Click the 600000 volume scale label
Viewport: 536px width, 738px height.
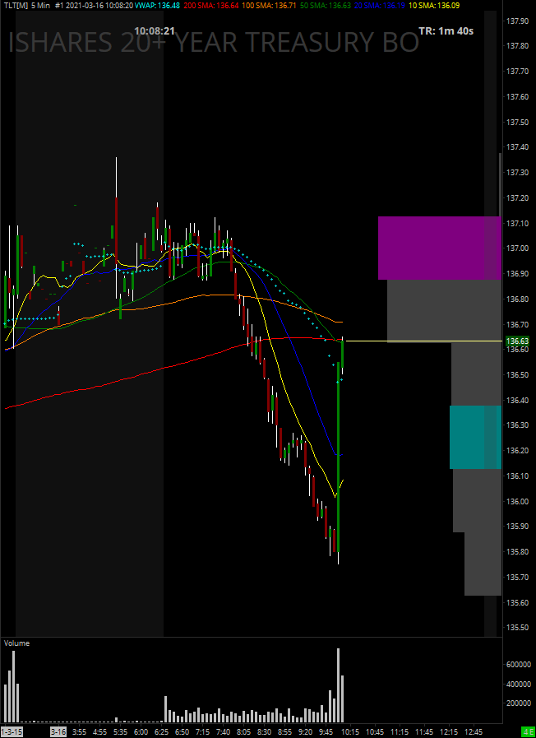pyautogui.click(x=518, y=664)
